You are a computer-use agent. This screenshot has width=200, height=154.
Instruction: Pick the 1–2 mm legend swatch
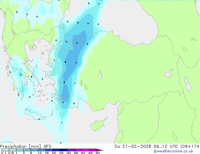point(20,150)
